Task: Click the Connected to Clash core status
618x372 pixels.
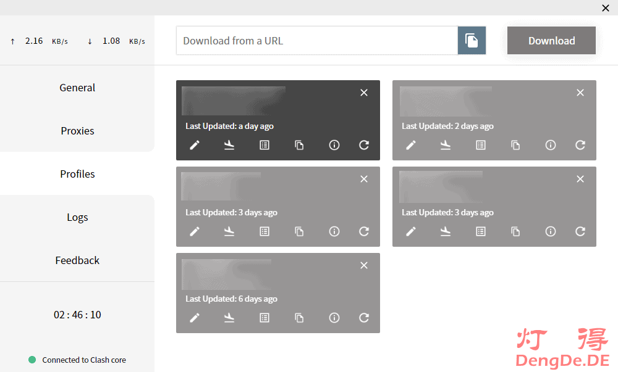Action: [83, 360]
